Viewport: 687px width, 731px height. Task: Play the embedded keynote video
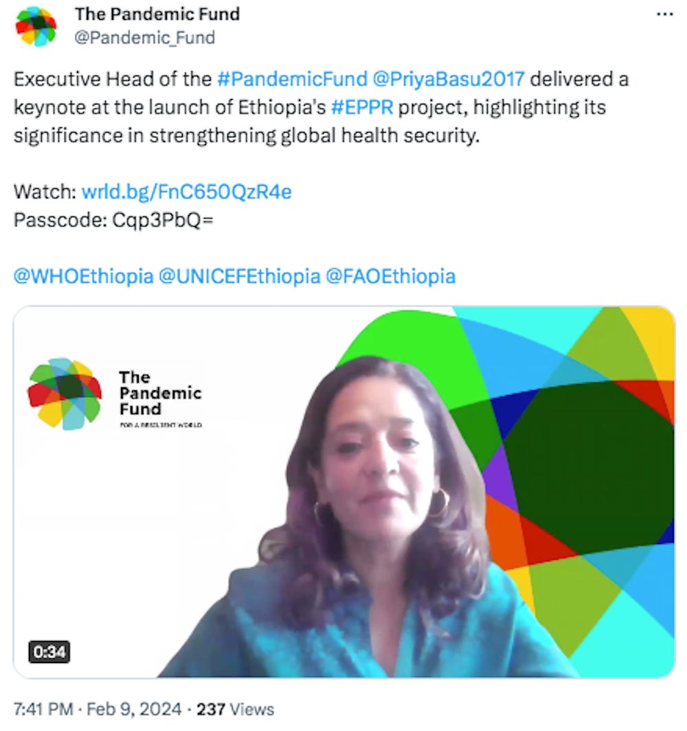click(x=344, y=492)
